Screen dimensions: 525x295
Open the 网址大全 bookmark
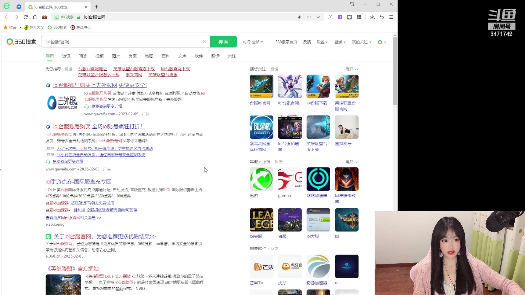34,27
